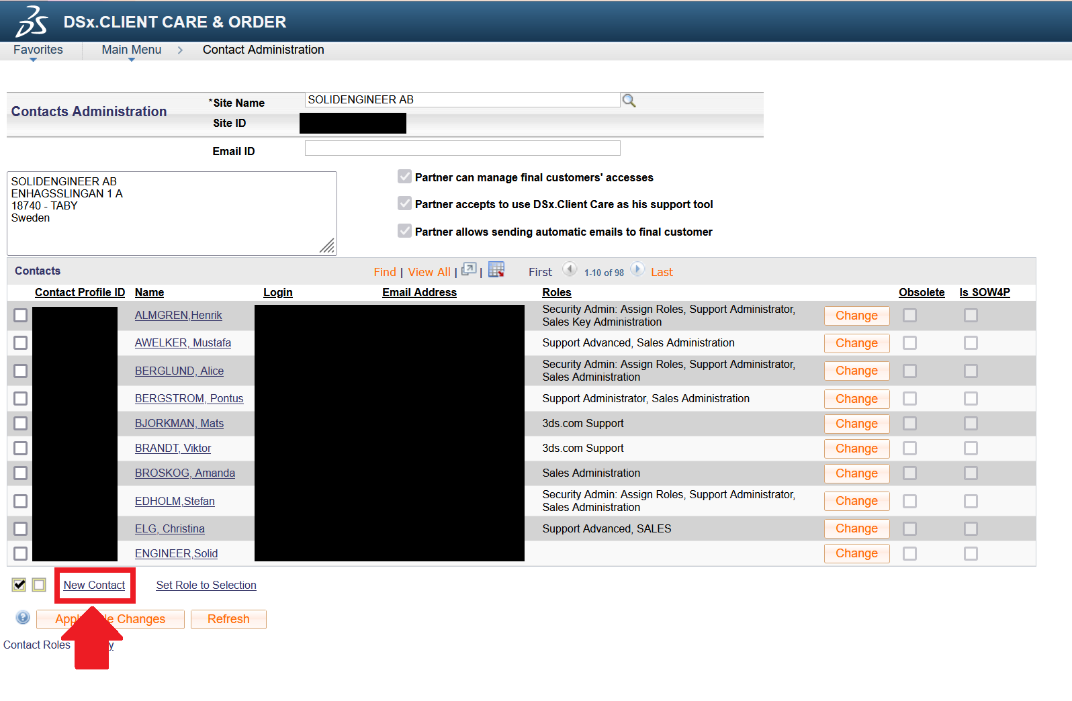
Task: Mark BERGLUND, Alice as Obsolete
Action: 909,371
